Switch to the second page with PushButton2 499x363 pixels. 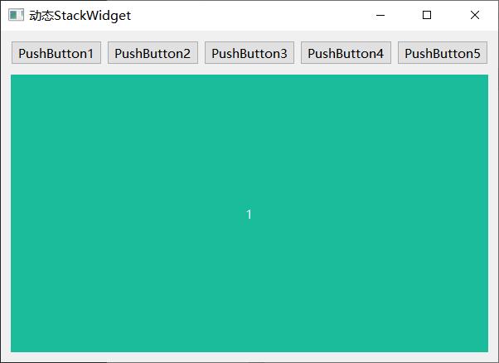(153, 53)
